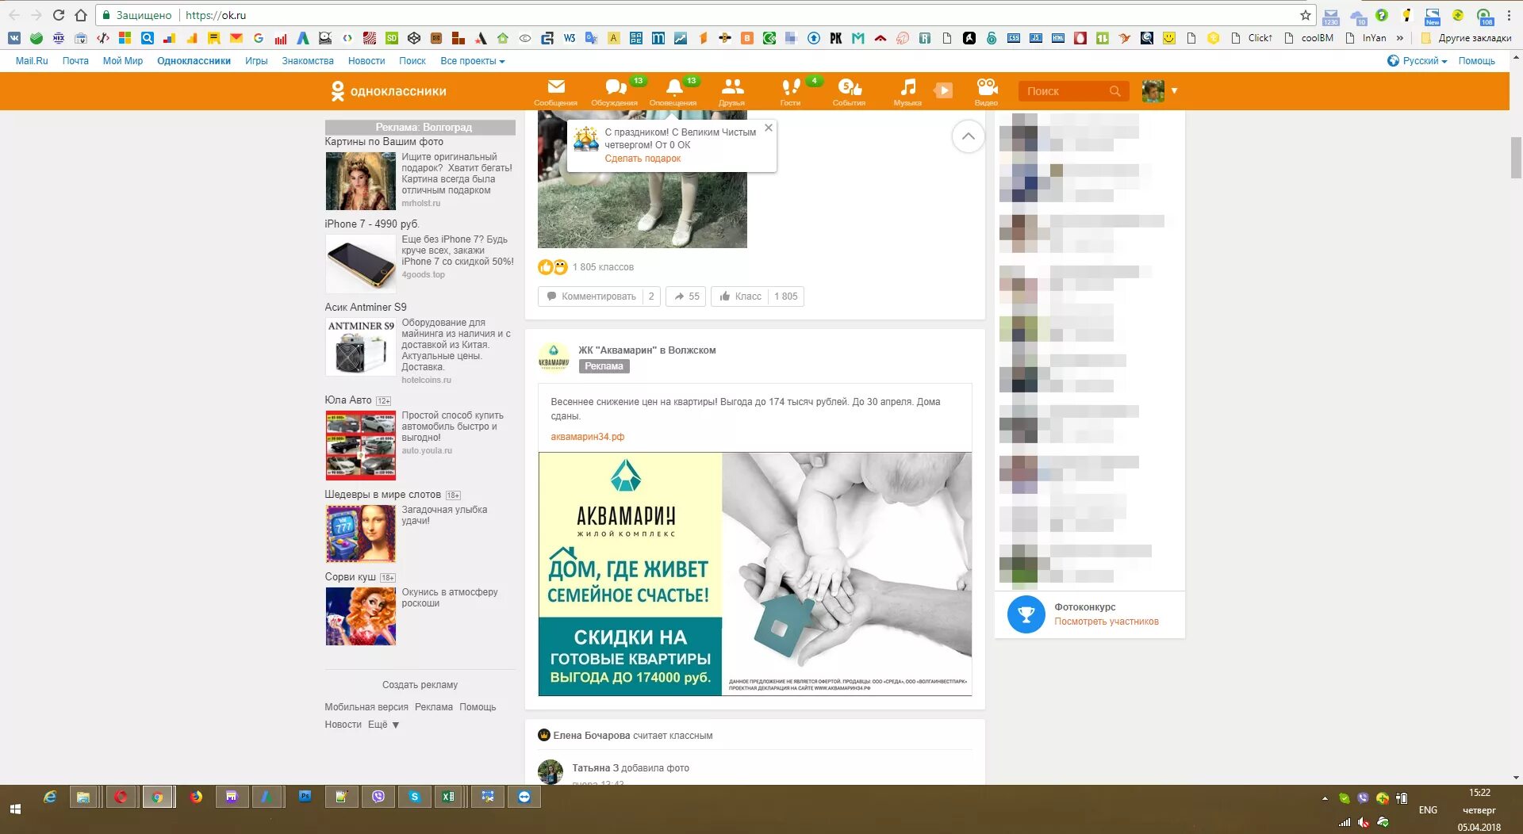Image resolution: width=1523 pixels, height=834 pixels.
Task: Open the Аквамарин ad banner image
Action: (755, 574)
